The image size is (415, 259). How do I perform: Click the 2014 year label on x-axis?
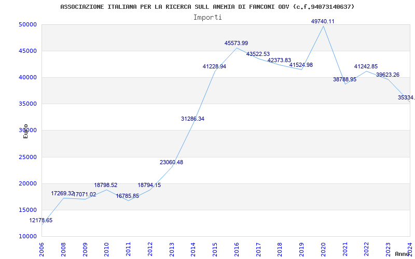click(193, 249)
